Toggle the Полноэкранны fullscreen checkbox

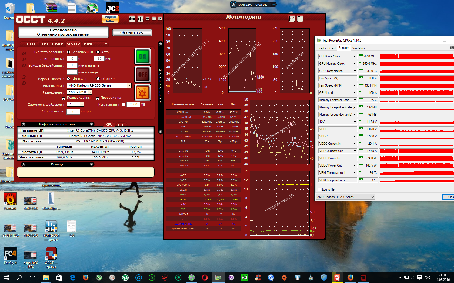tap(63, 99)
